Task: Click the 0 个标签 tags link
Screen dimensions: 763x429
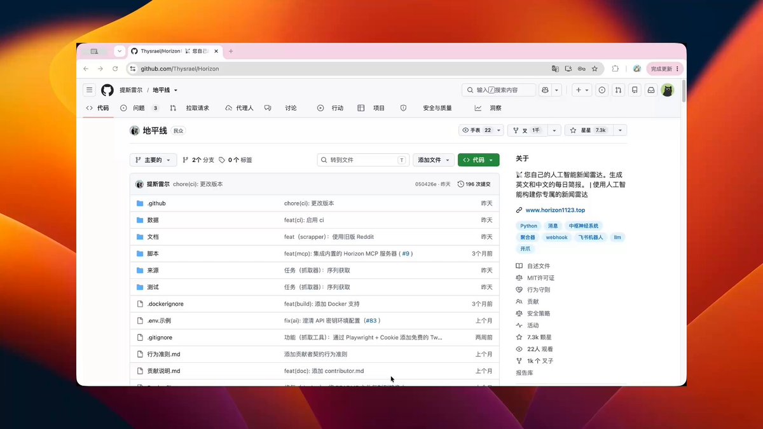Action: coord(235,160)
